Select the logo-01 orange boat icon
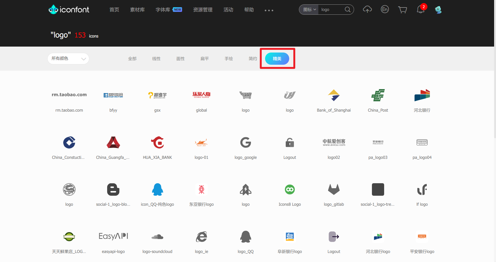The width and height of the screenshot is (496, 262). click(x=201, y=143)
